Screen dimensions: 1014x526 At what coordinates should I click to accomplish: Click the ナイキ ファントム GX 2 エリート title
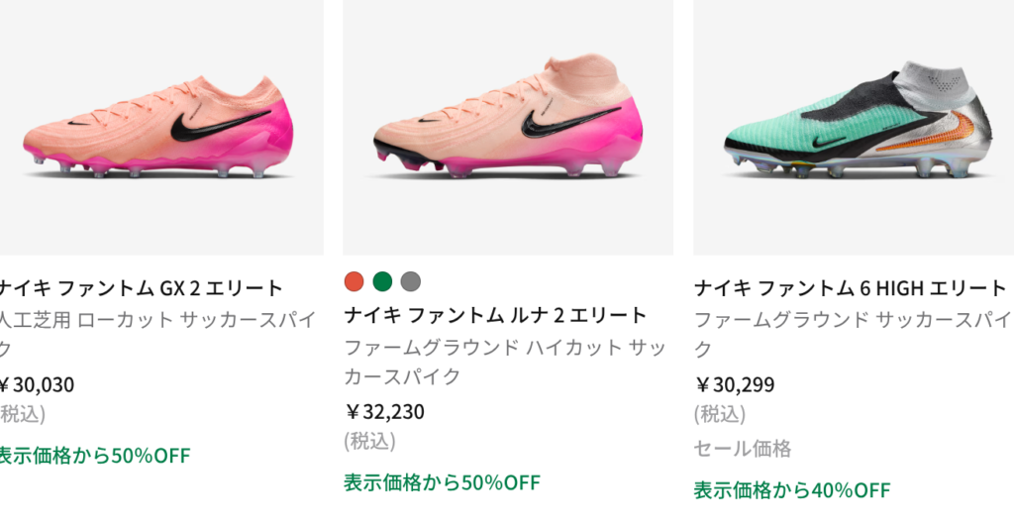(142, 288)
